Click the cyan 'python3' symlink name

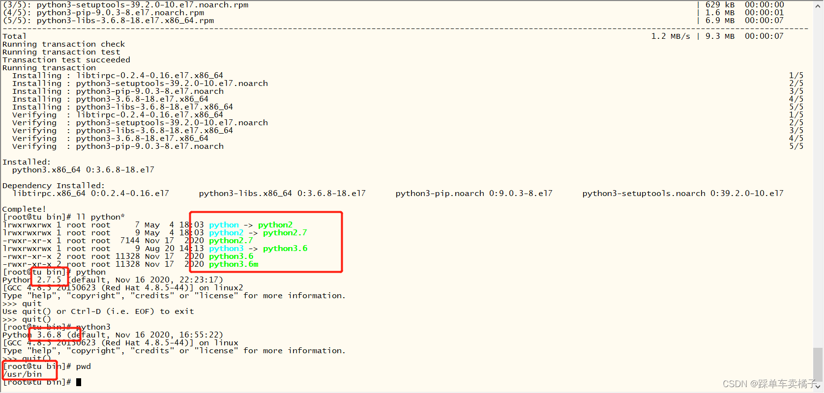pyautogui.click(x=226, y=249)
